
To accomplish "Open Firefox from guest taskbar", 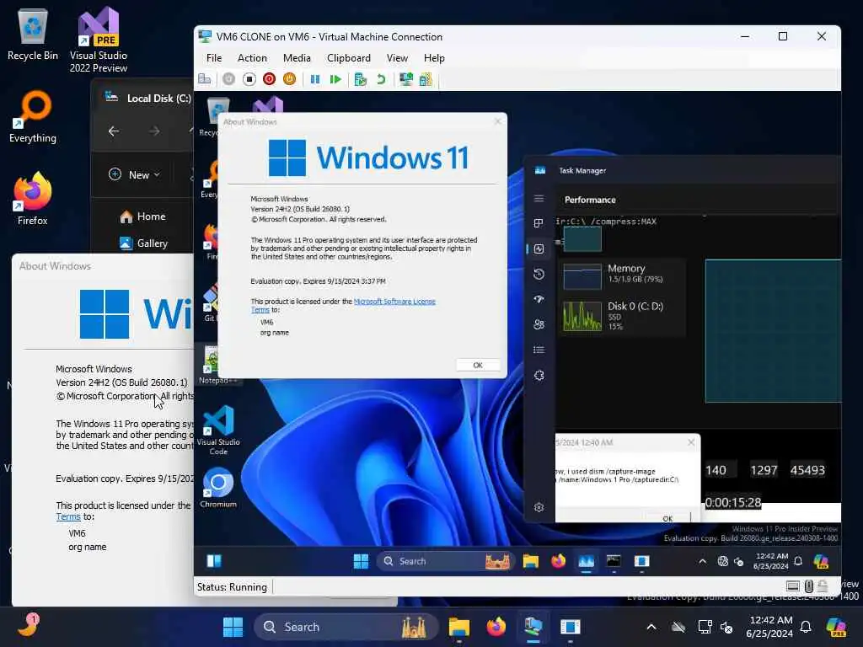I will (x=558, y=561).
